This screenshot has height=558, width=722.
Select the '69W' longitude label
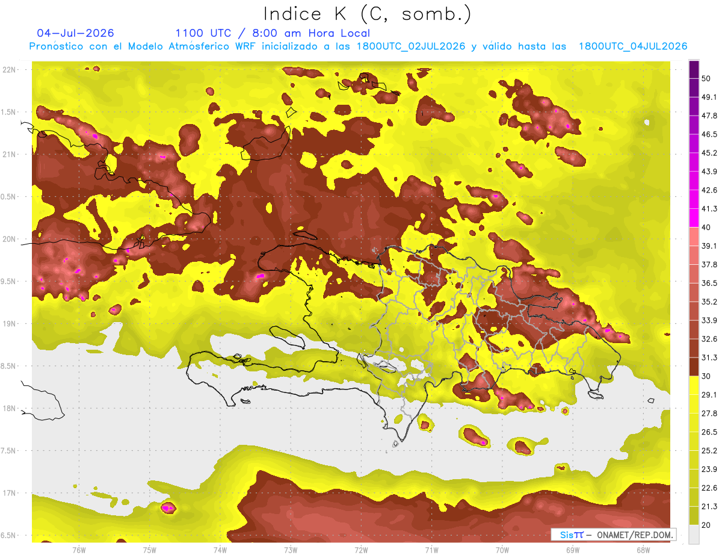[573, 550]
